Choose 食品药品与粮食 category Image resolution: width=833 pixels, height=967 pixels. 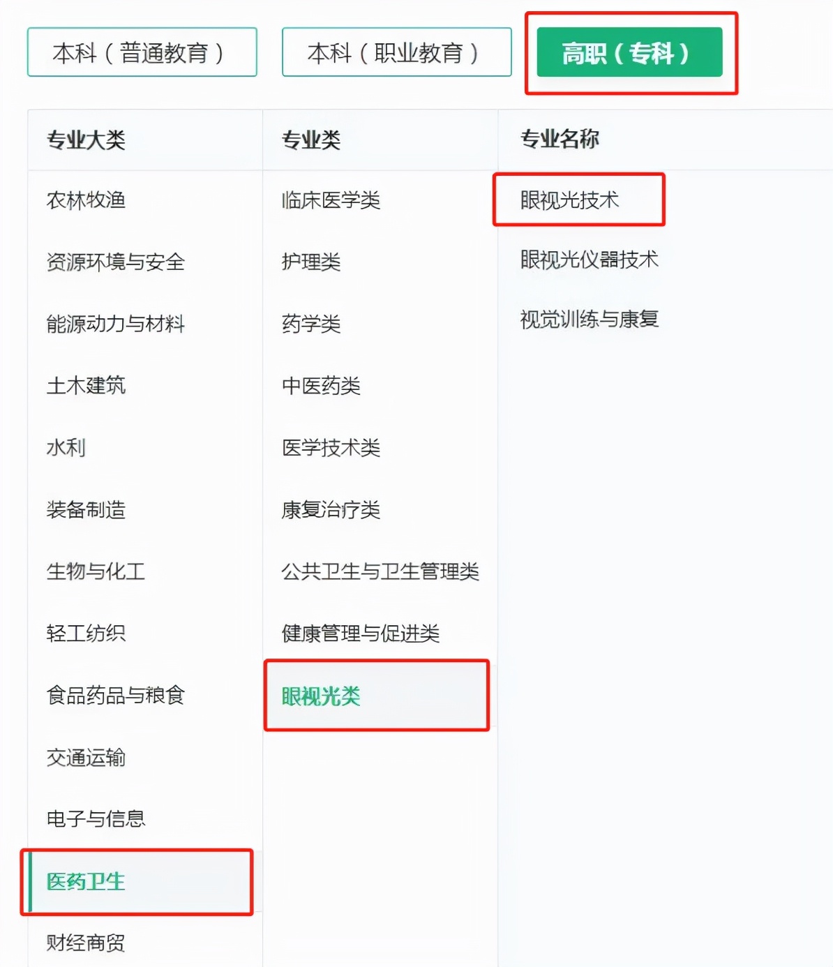coord(115,696)
